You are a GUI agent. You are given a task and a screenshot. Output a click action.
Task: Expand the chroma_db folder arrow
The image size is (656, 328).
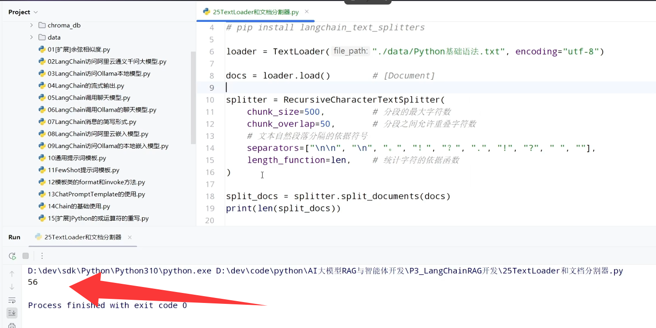click(31, 26)
